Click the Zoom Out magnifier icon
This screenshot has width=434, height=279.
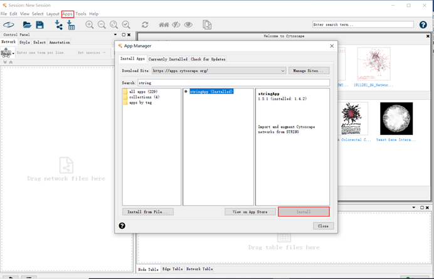pos(102,24)
